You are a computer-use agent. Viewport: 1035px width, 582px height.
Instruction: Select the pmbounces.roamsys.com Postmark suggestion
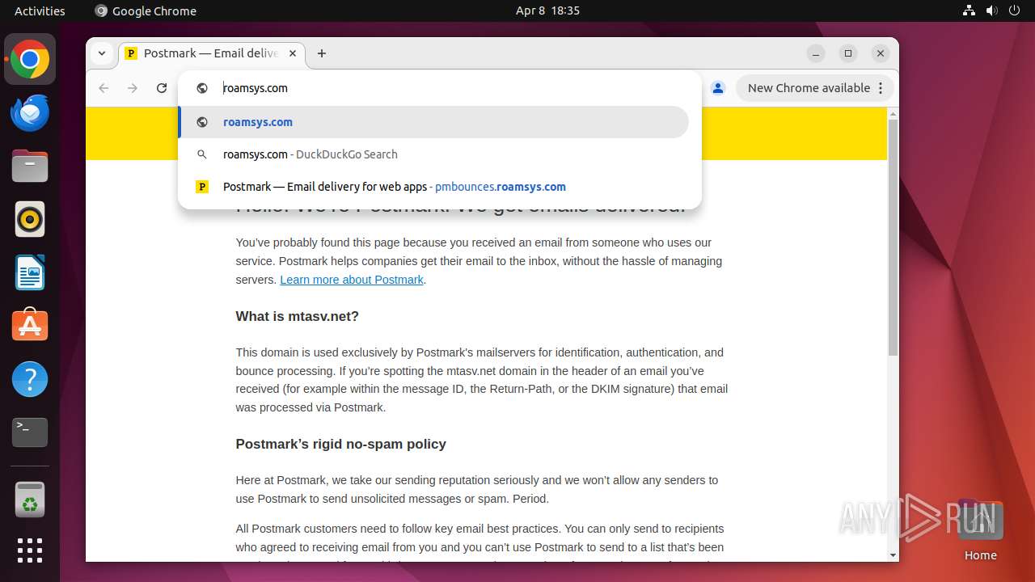[433, 187]
